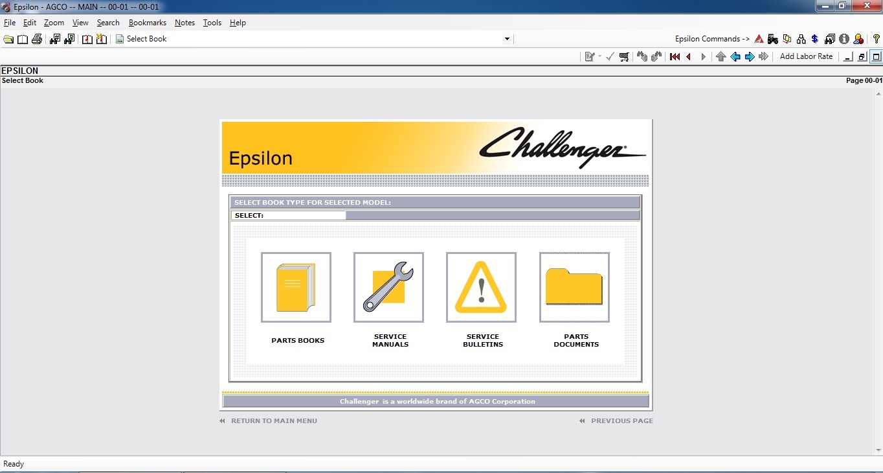
Task: Click the book with red bookmark icon
Action: (87, 39)
